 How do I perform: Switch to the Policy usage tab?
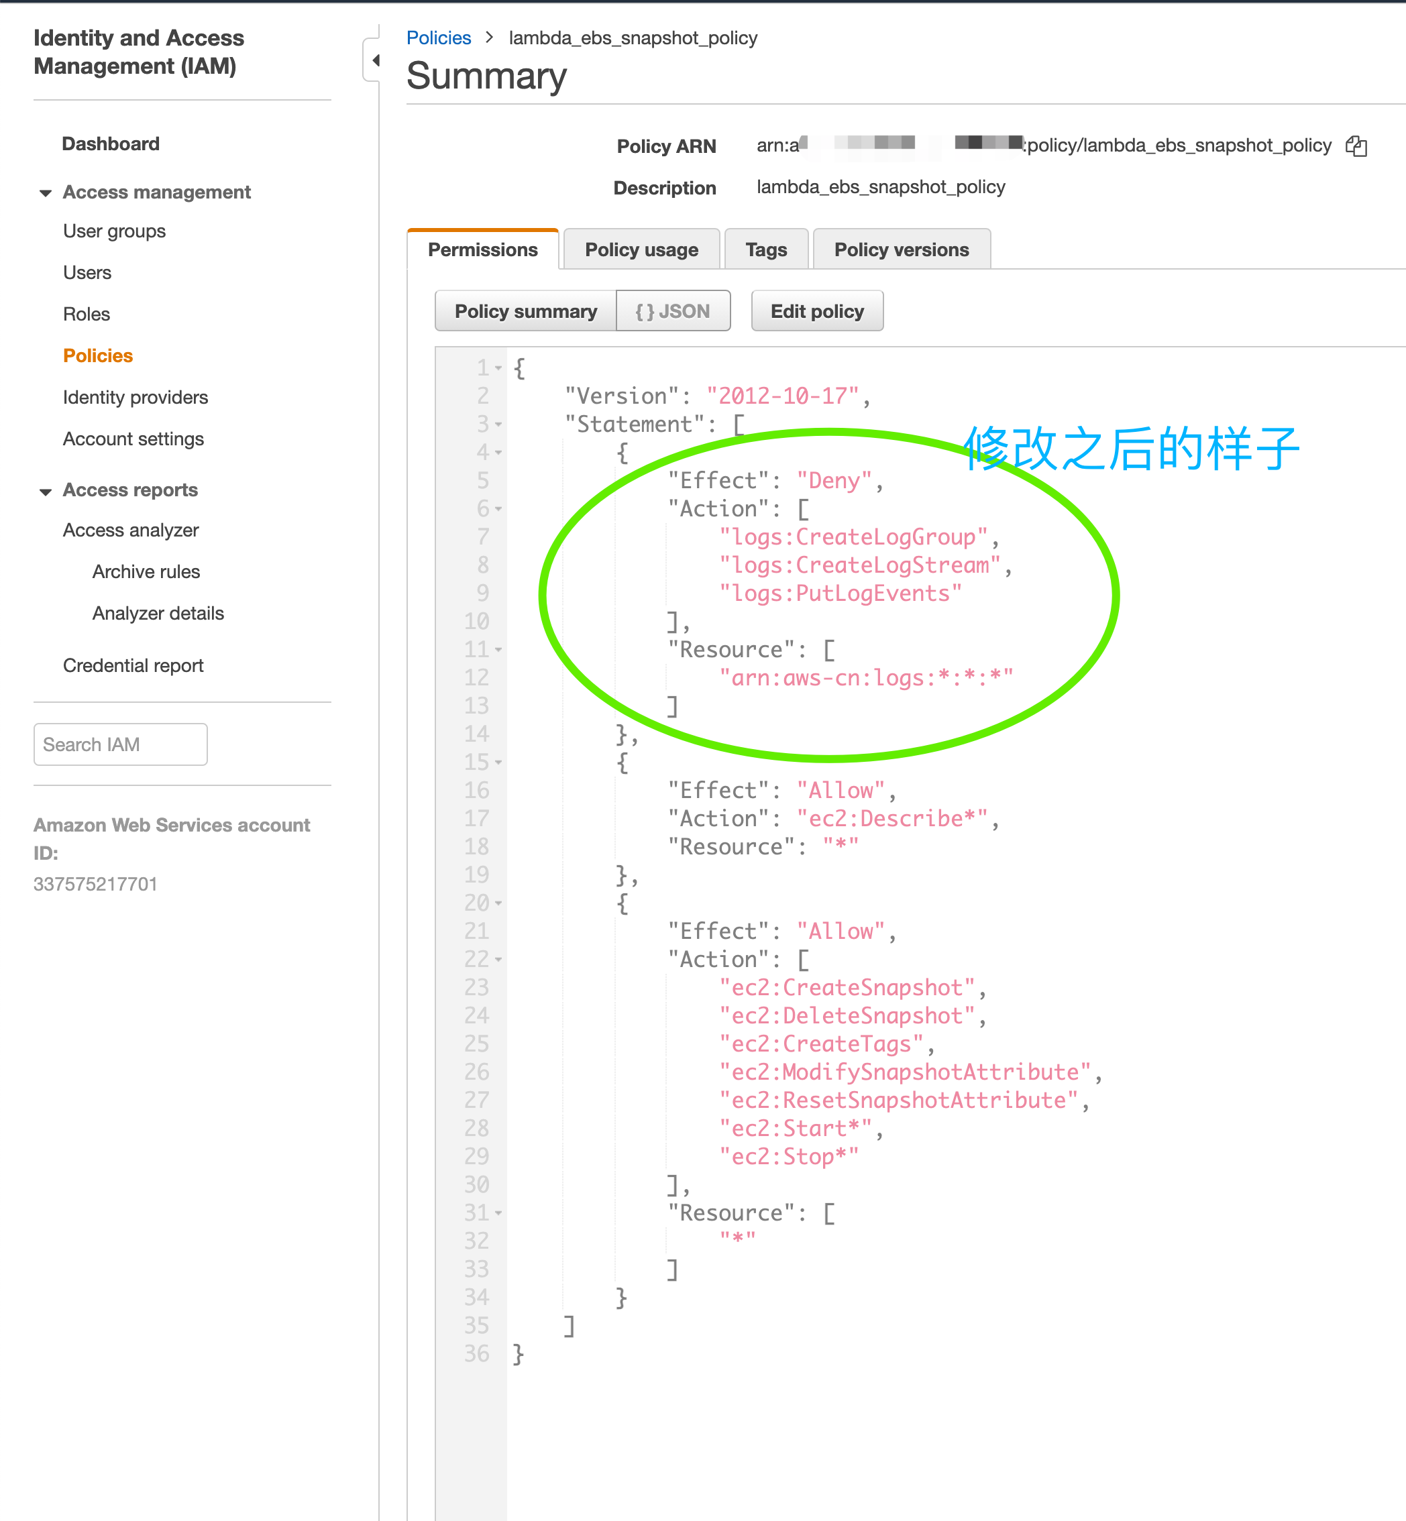click(641, 249)
